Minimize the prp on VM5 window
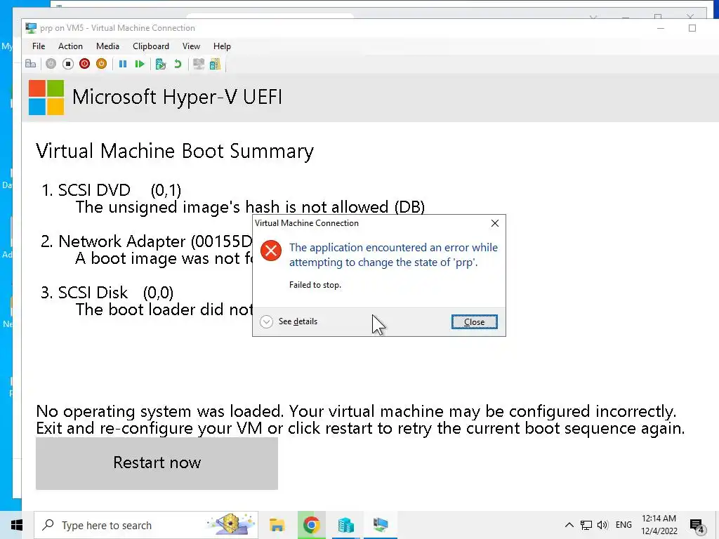This screenshot has width=719, height=539. point(661,28)
